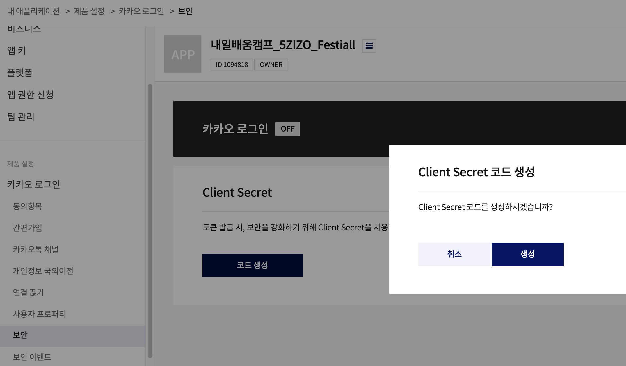The image size is (626, 366).
Task: Open 개인정보 국외이전 submenu
Action: pyautogui.click(x=43, y=271)
